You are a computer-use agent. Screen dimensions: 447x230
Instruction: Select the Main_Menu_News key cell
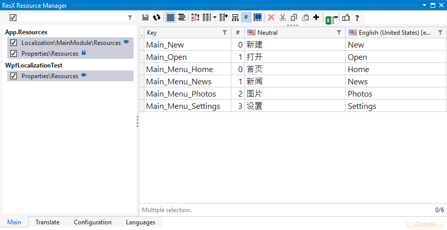tap(187, 81)
